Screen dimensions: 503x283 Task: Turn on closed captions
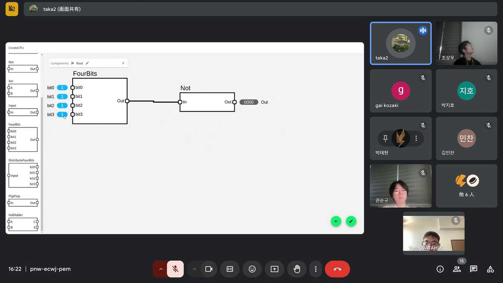pyautogui.click(x=230, y=269)
